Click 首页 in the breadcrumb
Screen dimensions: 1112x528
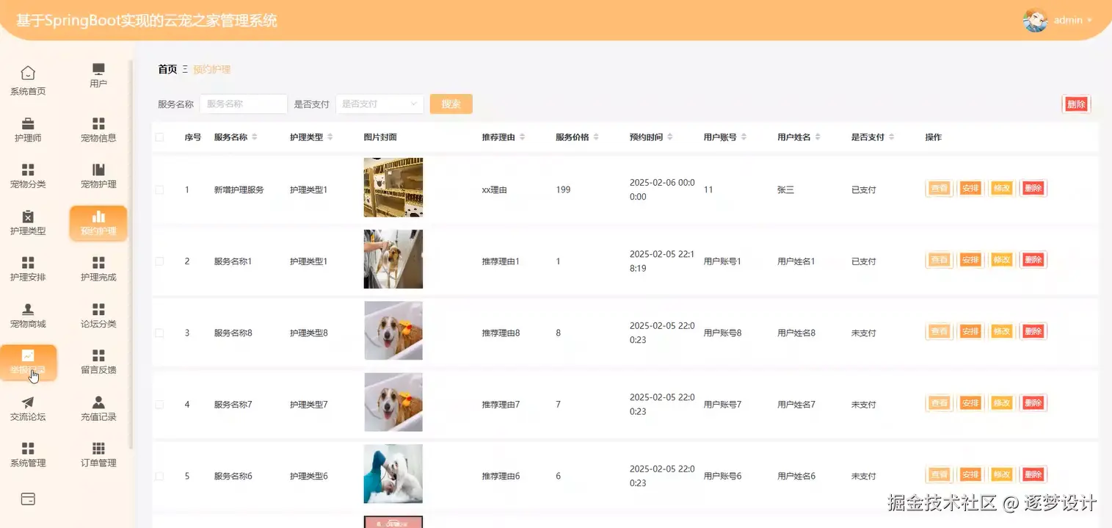click(x=167, y=69)
